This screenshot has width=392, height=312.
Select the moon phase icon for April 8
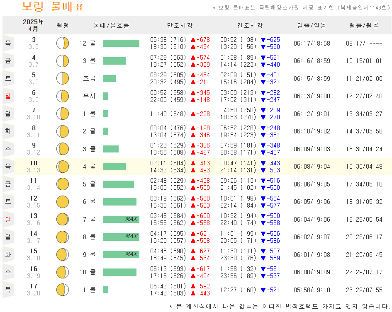click(62, 131)
